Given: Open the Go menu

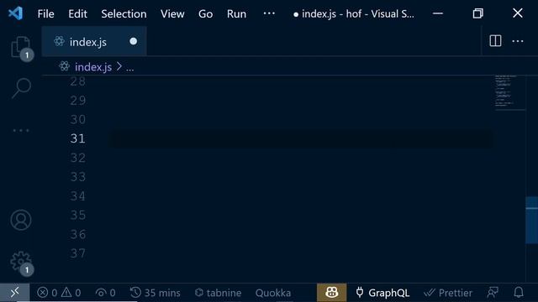Looking at the screenshot, I should 205,14.
